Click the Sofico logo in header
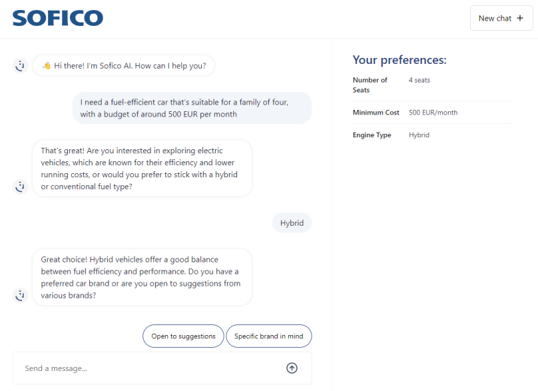 tap(58, 18)
